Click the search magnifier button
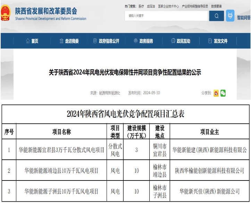Image resolution: width=251 pixels, height=203 pixels. pyautogui.click(x=217, y=16)
